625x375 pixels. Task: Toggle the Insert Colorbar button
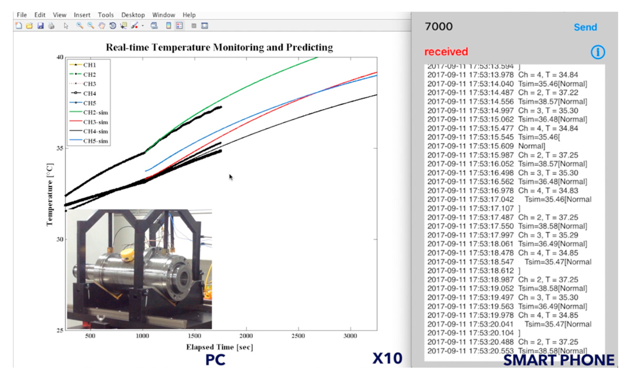click(x=168, y=26)
